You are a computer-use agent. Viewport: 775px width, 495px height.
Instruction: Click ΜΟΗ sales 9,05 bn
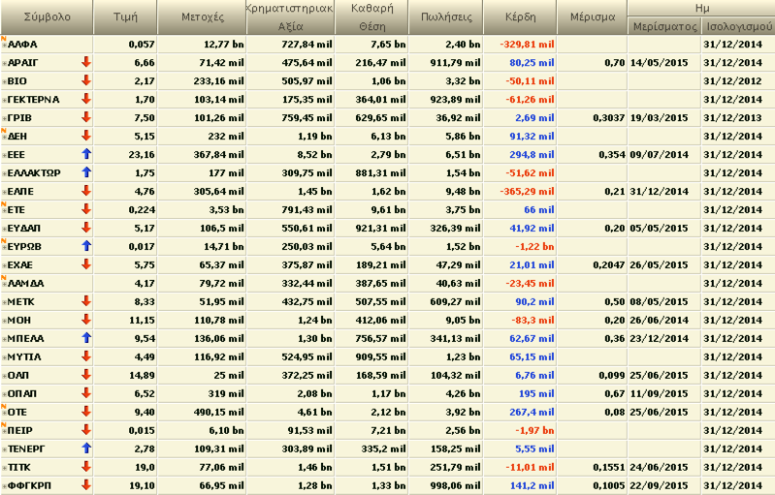pyautogui.click(x=462, y=321)
